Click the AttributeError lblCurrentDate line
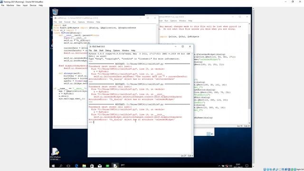 coord(132,79)
